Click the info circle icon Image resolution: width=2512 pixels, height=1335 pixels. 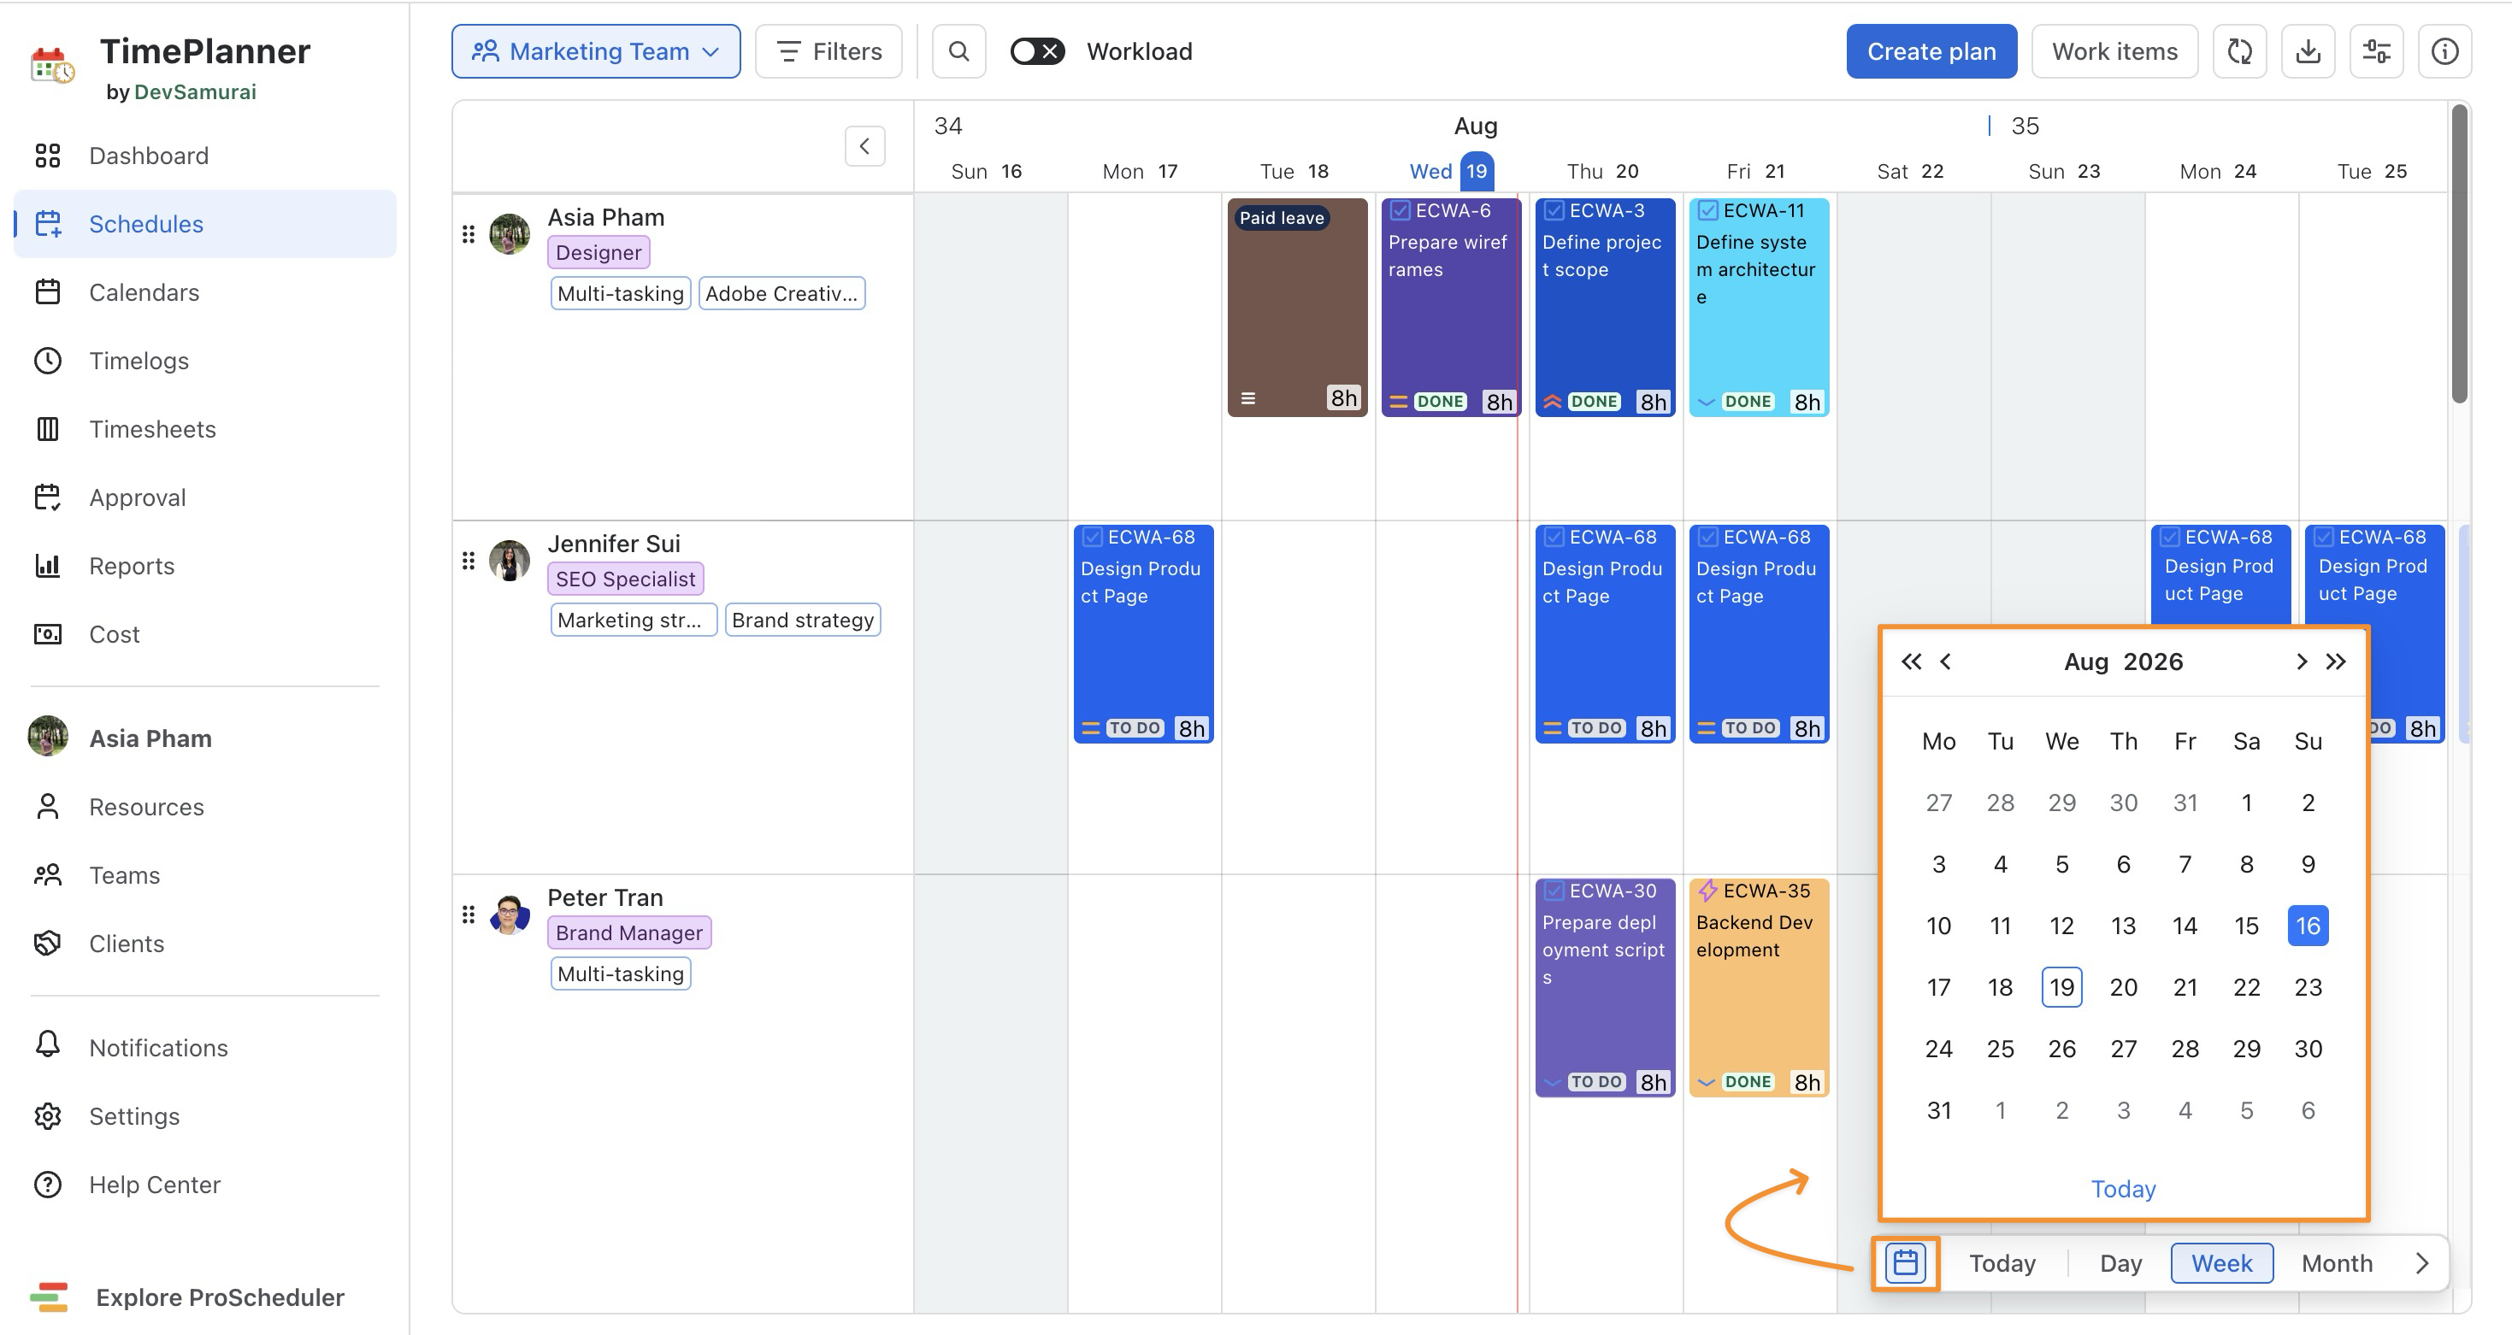2444,50
